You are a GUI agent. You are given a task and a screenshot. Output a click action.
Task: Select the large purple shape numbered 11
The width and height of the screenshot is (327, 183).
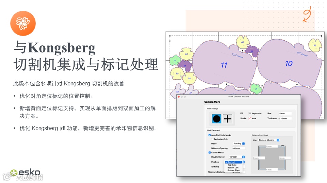click(224, 65)
